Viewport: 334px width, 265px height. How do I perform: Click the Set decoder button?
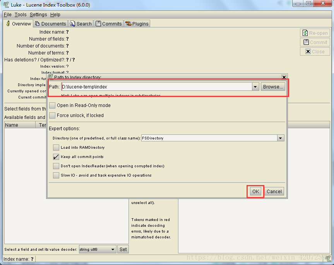[x=123, y=250]
